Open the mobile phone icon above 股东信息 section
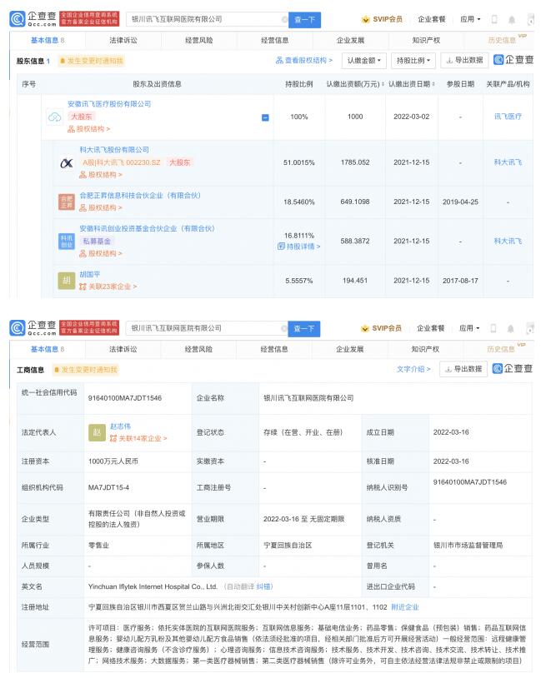541x678 pixels. 494,19
